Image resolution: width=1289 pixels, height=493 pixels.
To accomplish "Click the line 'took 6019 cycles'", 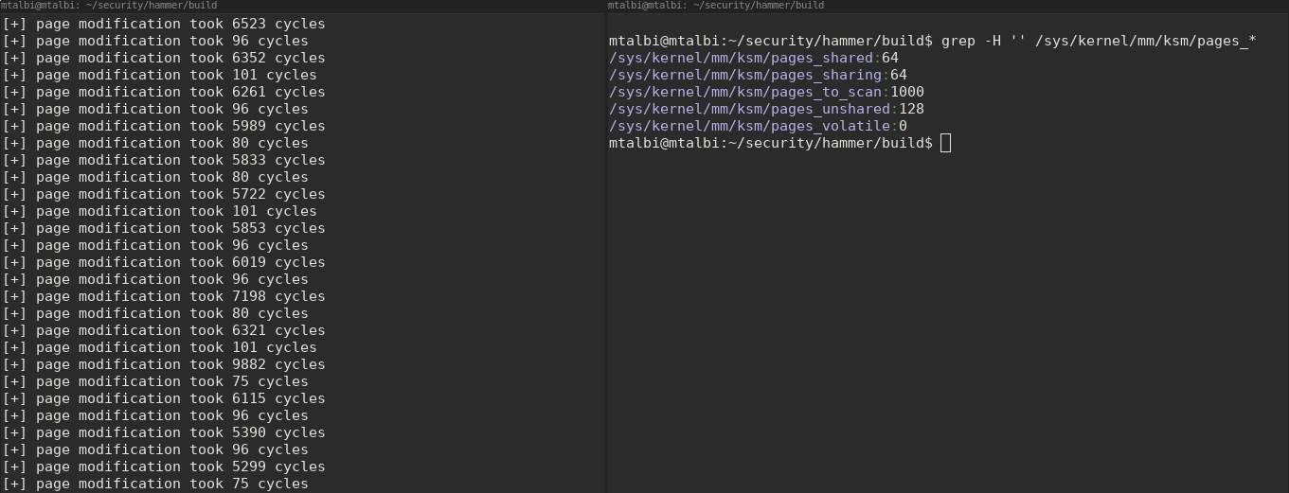I will point(164,262).
